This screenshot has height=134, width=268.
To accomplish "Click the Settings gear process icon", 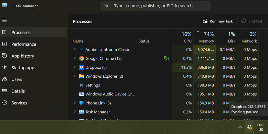I will tap(81, 85).
